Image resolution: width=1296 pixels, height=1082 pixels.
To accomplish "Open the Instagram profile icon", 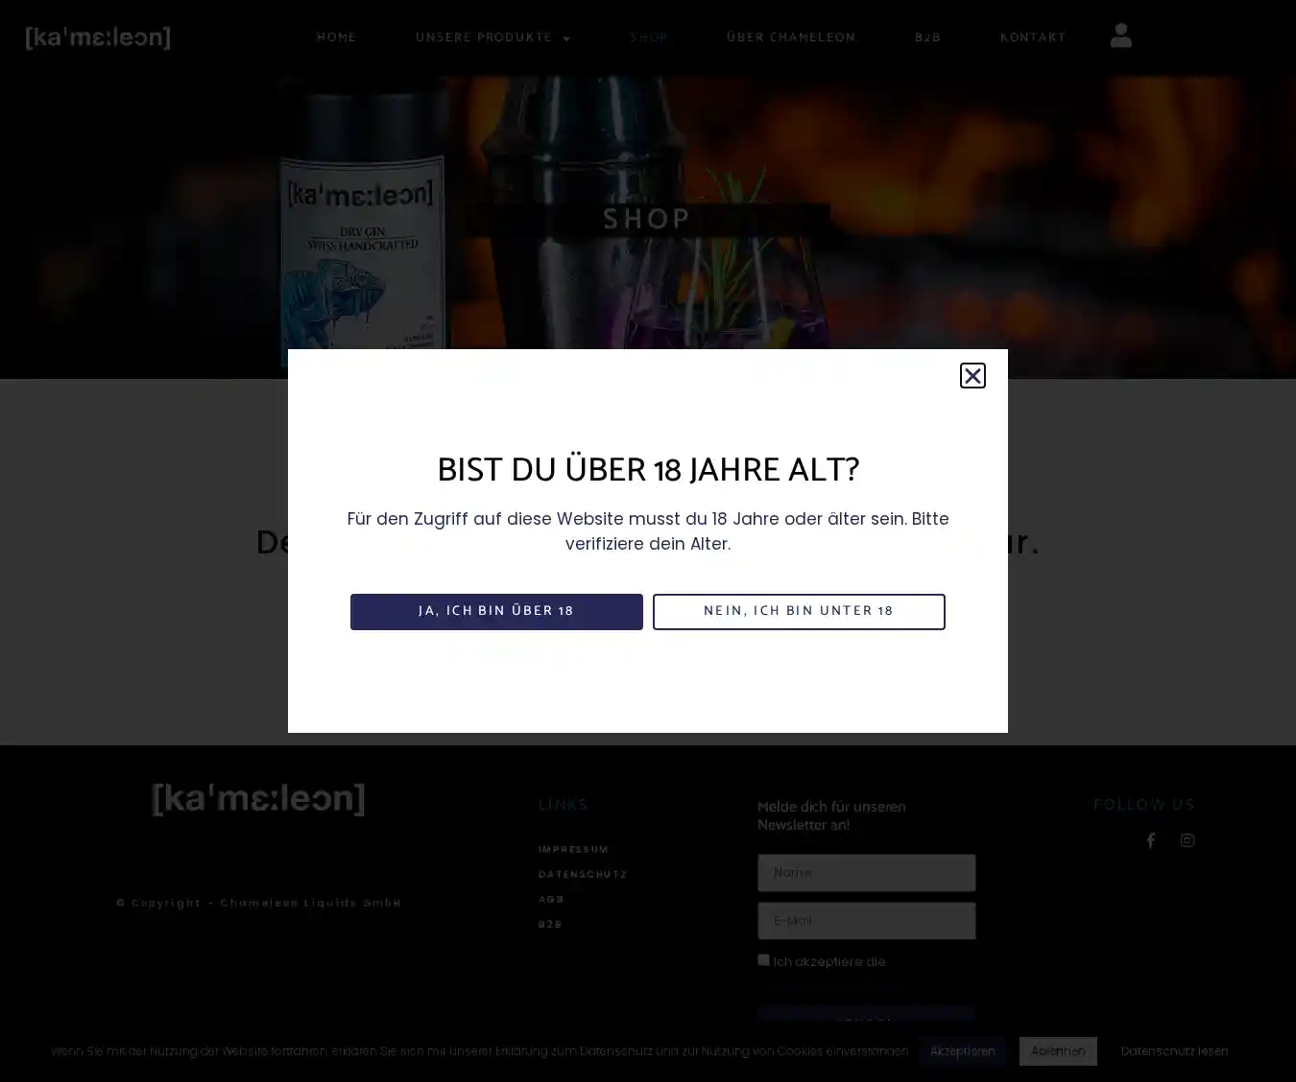I will pyautogui.click(x=1188, y=840).
